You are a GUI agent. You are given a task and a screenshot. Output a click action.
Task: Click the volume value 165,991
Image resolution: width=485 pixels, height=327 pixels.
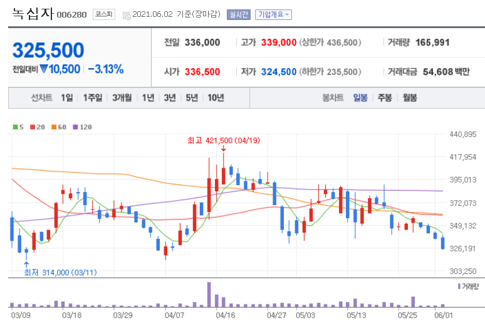(432, 43)
